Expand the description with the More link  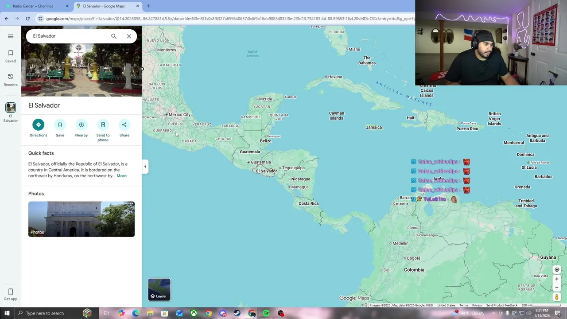121,176
